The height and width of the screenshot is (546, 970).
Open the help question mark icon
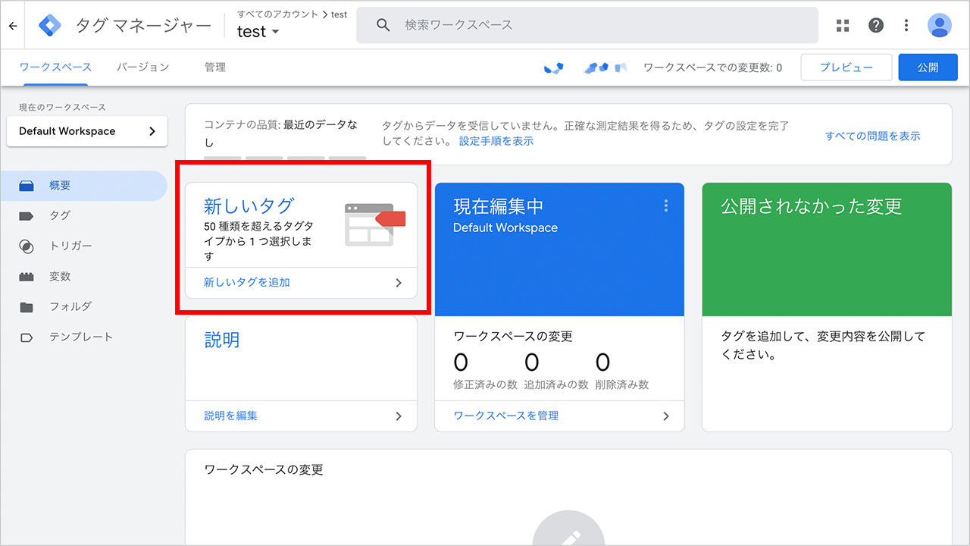pyautogui.click(x=876, y=24)
